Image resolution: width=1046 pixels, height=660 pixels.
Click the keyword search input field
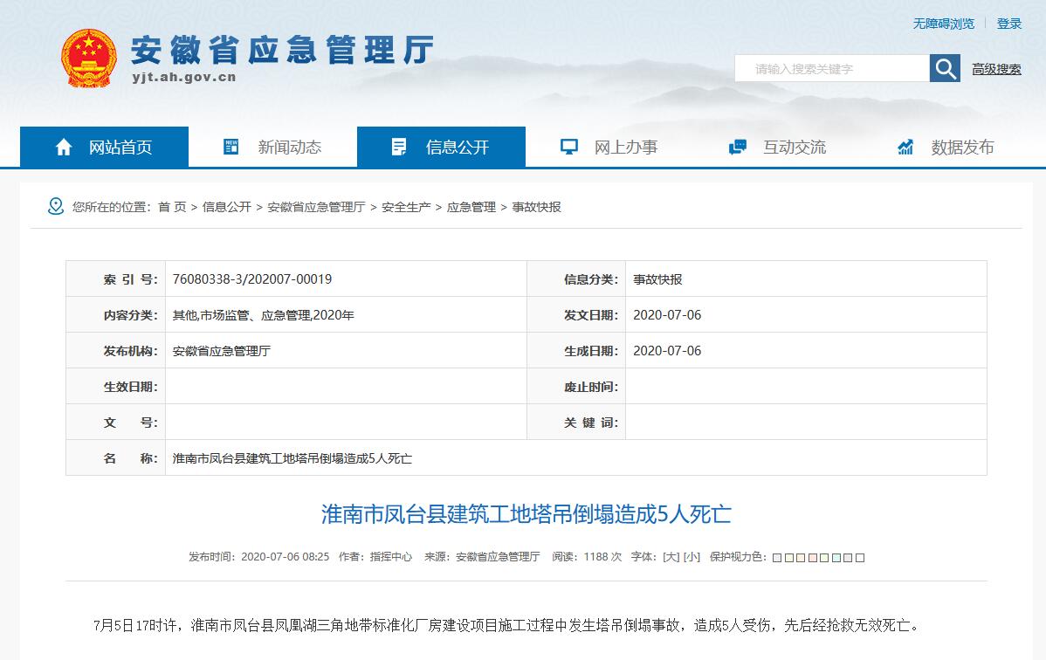pyautogui.click(x=831, y=69)
